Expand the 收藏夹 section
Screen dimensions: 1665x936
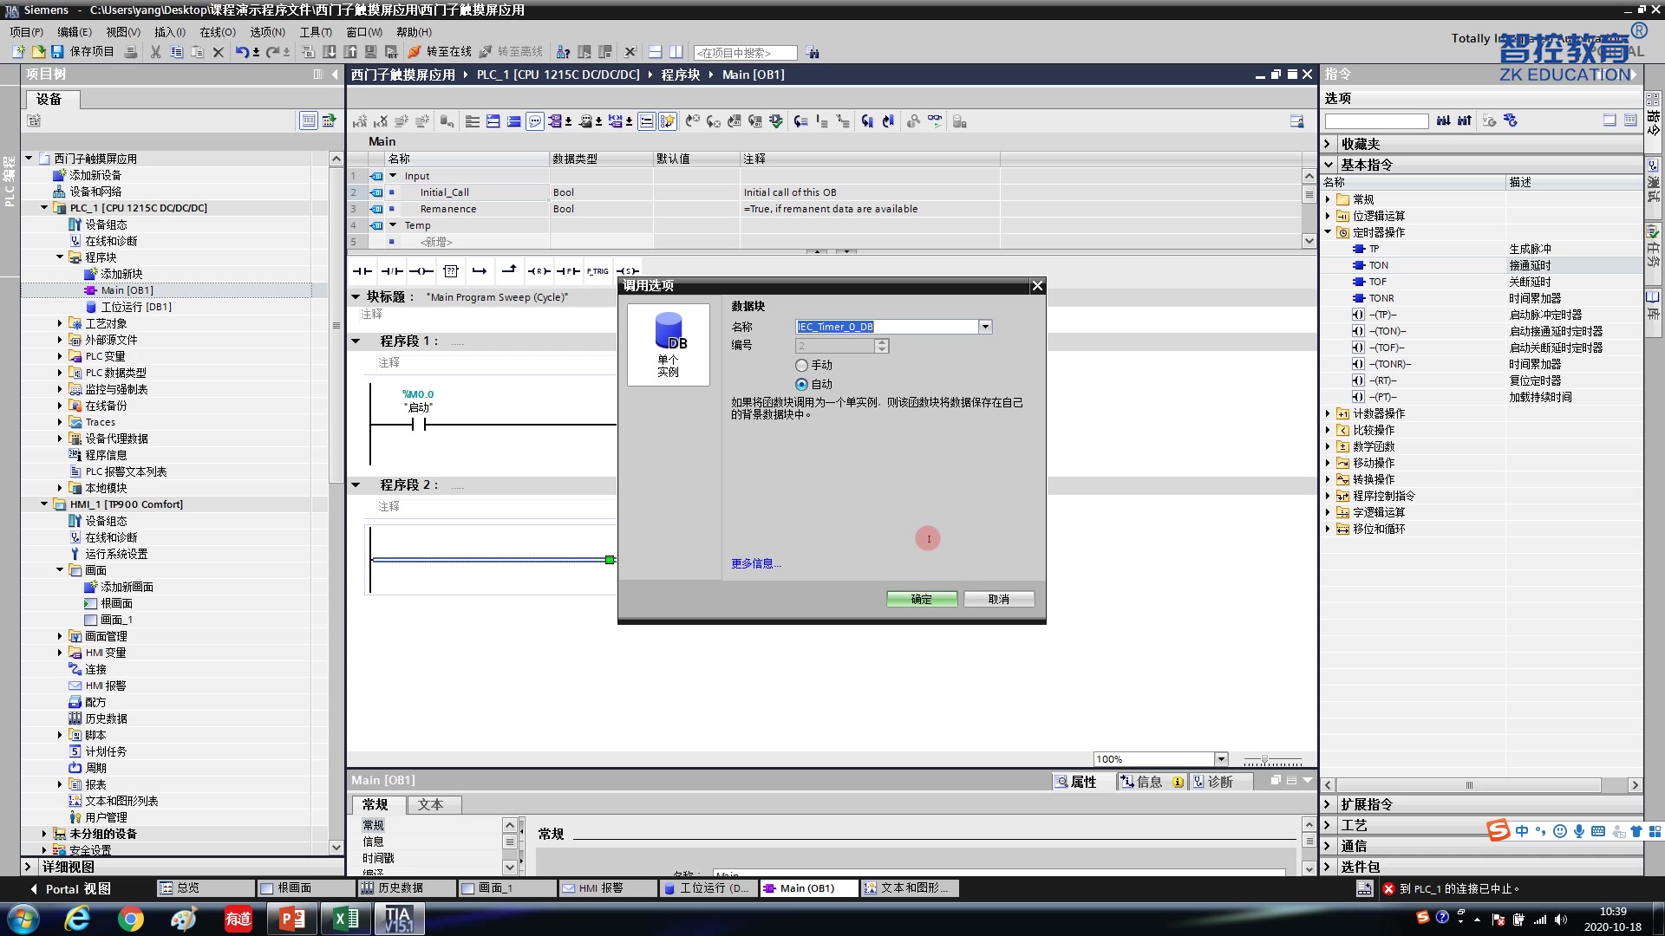coord(1329,144)
